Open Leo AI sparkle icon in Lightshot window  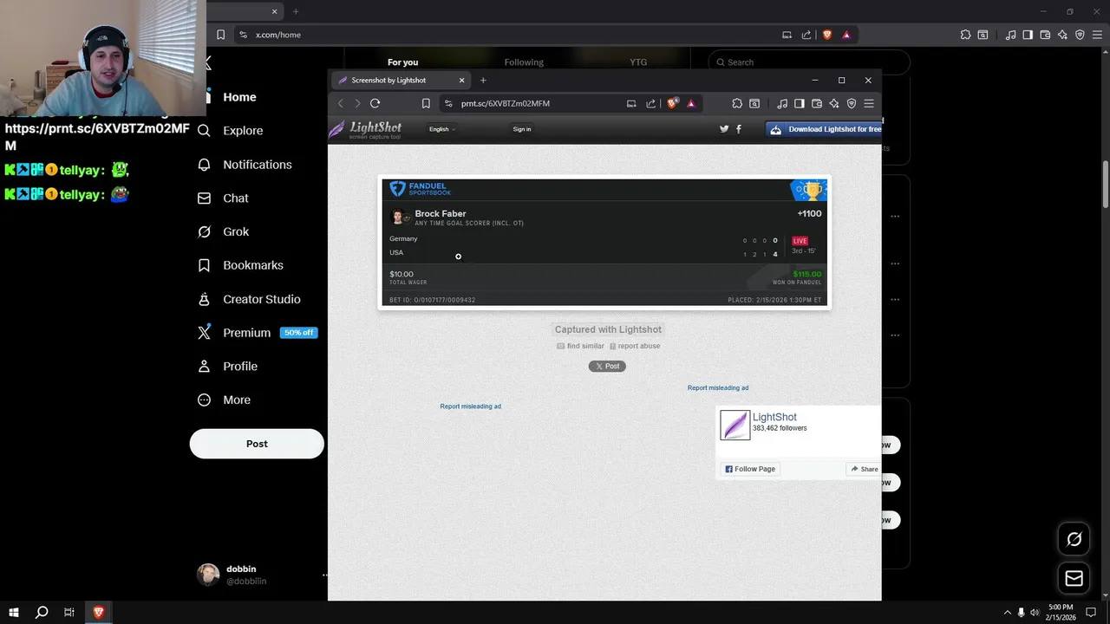(x=834, y=103)
